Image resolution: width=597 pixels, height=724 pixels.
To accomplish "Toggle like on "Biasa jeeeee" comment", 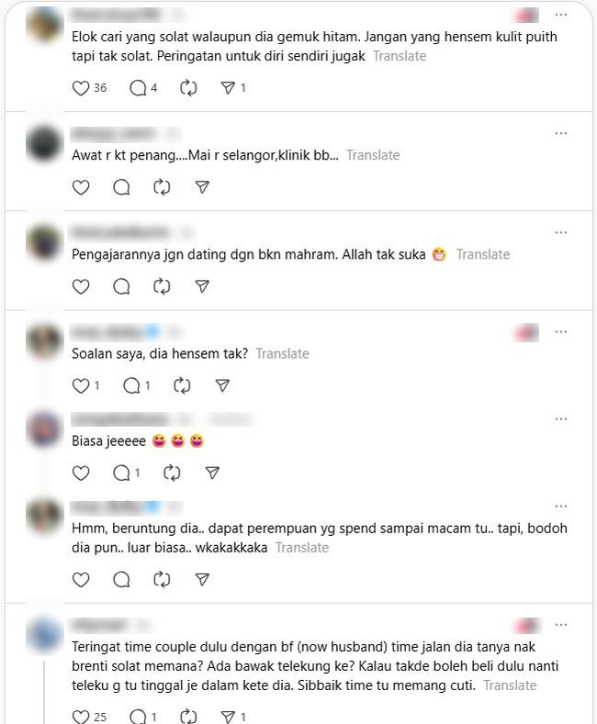I will [x=81, y=473].
